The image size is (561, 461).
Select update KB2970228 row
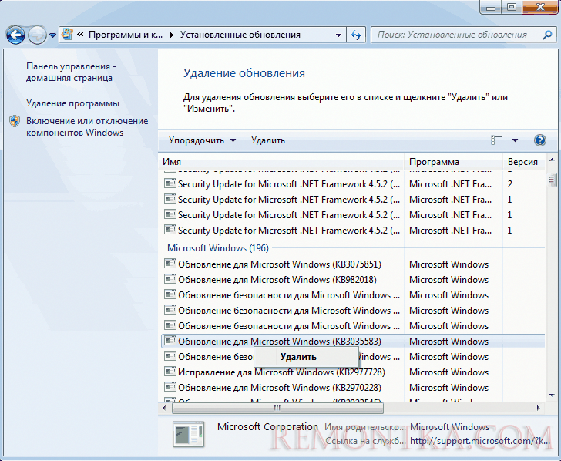click(x=353, y=388)
